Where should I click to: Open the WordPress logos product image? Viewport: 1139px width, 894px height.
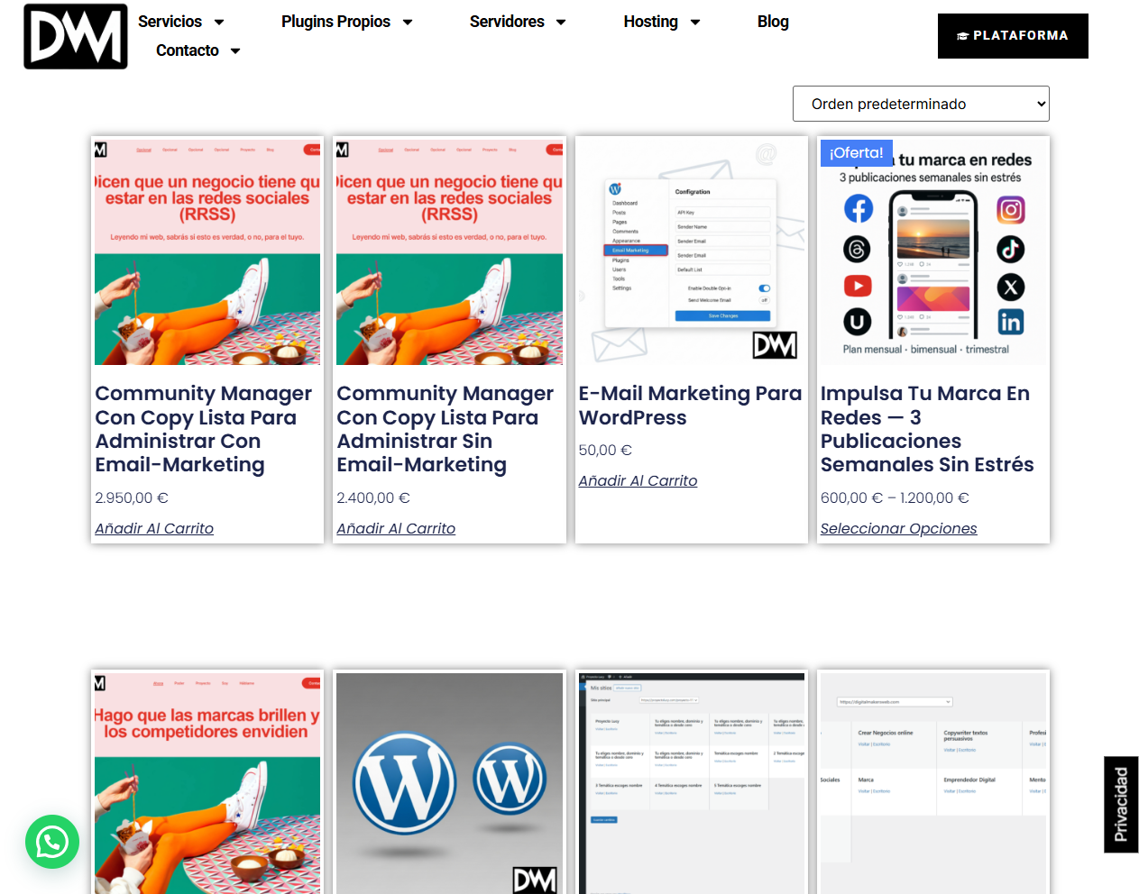tap(449, 782)
